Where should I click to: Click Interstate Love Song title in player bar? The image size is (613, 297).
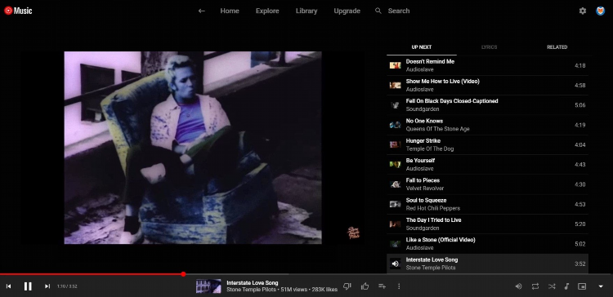(x=253, y=282)
